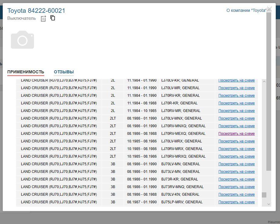View scheme for LJ70RV-MNXQ; GENERAL
Viewport: 280px width, 224px height.
[x=236, y=126]
